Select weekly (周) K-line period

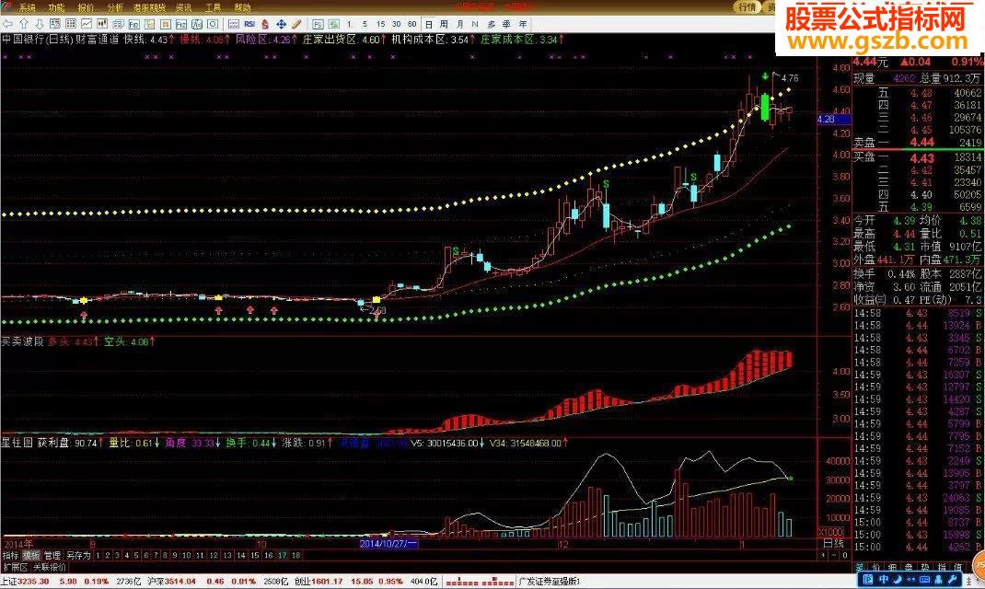pyautogui.click(x=444, y=24)
